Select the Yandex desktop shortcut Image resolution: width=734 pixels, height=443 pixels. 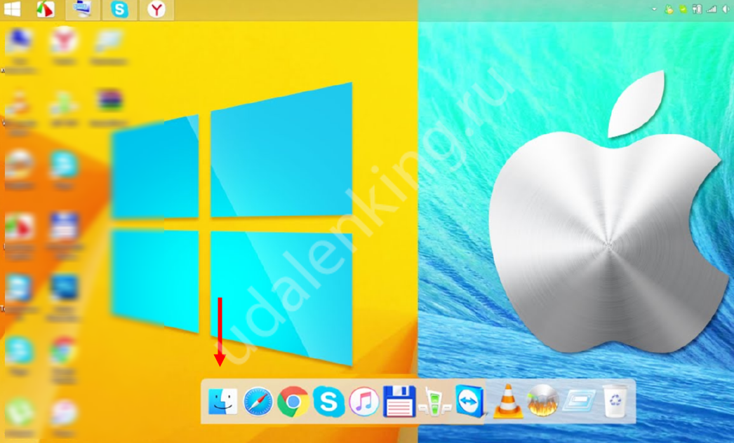click(x=64, y=42)
